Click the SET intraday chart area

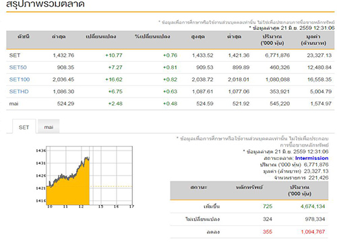click(x=90, y=175)
